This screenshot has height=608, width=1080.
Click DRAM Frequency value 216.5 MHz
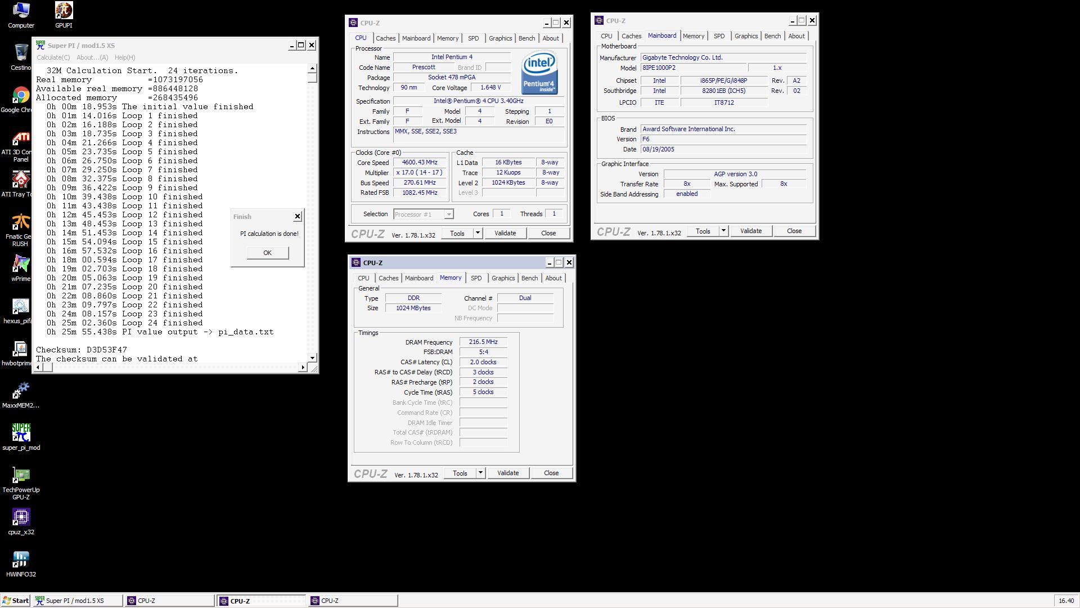(x=483, y=342)
